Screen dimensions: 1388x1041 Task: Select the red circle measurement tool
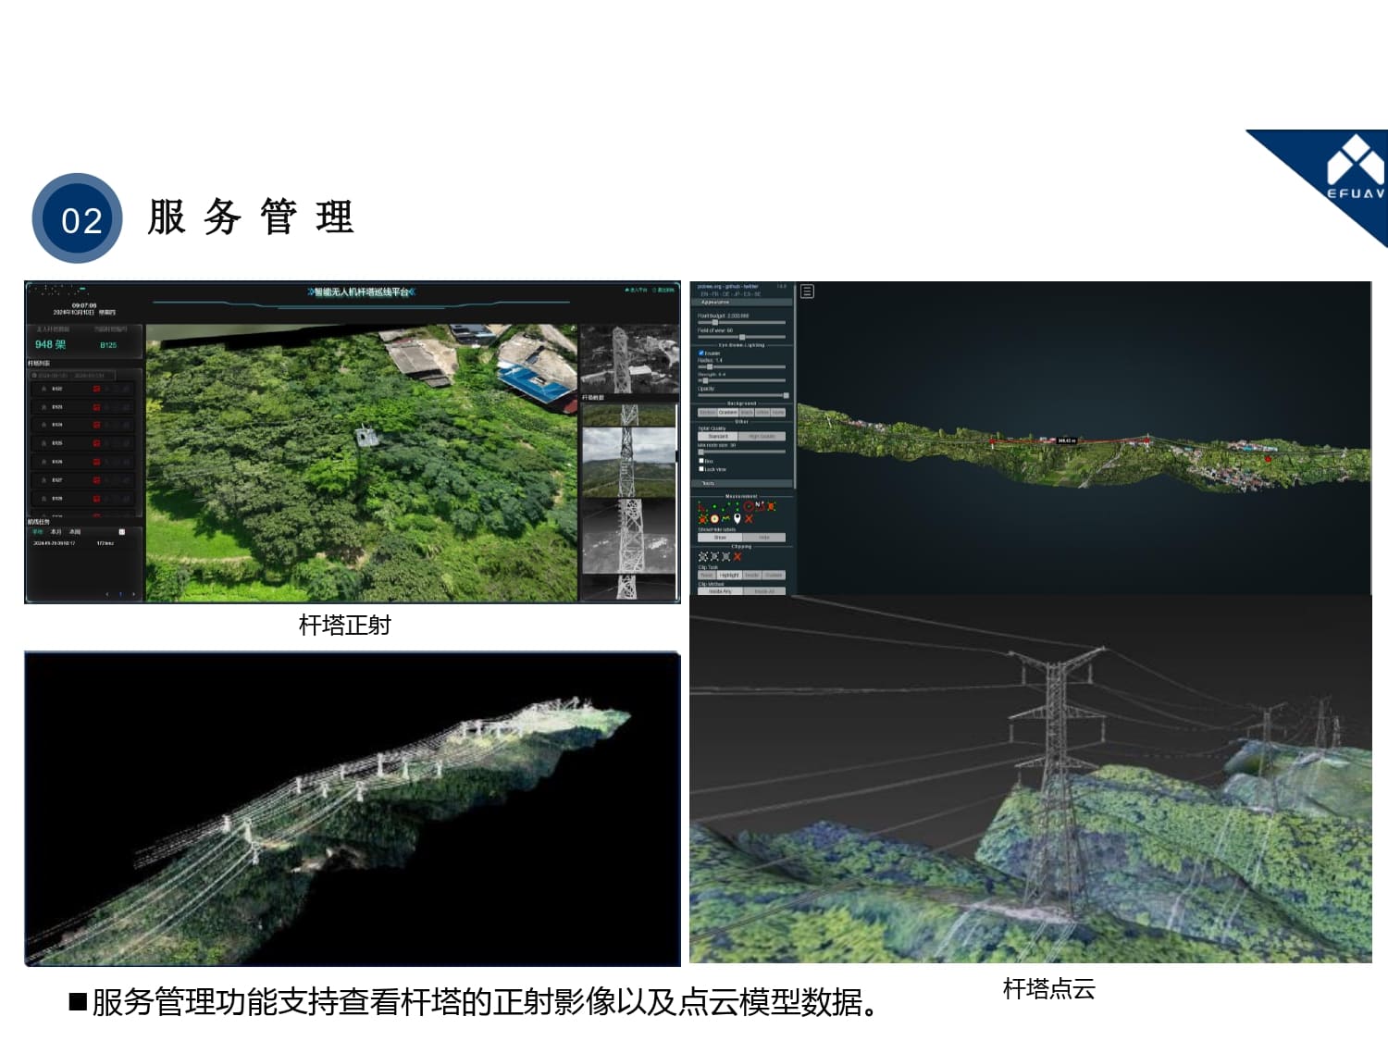[749, 506]
